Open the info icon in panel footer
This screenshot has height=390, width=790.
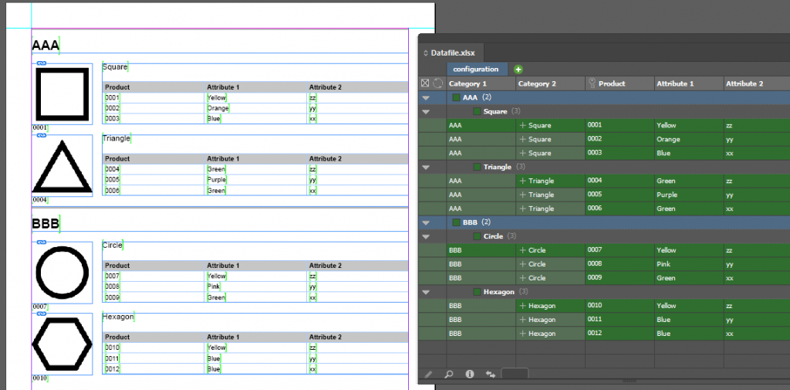coord(469,375)
